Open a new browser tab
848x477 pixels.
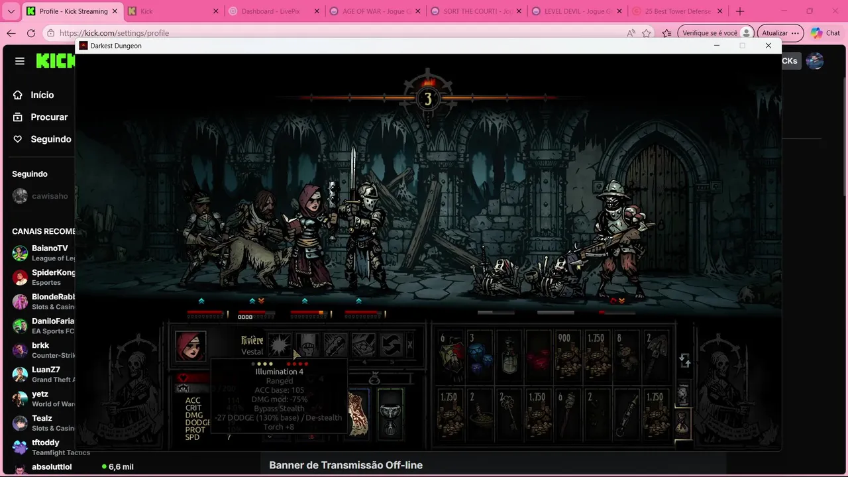pyautogui.click(x=740, y=11)
